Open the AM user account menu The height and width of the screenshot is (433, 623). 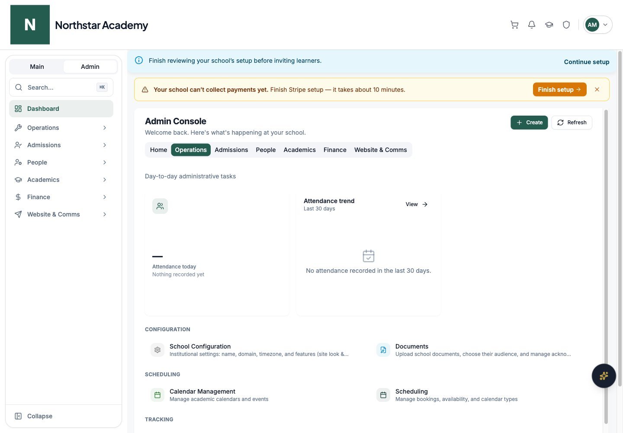tap(597, 25)
